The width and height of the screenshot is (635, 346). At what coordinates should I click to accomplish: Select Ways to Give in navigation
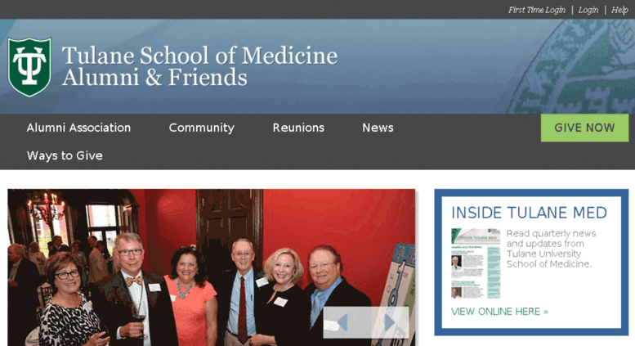[65, 155]
